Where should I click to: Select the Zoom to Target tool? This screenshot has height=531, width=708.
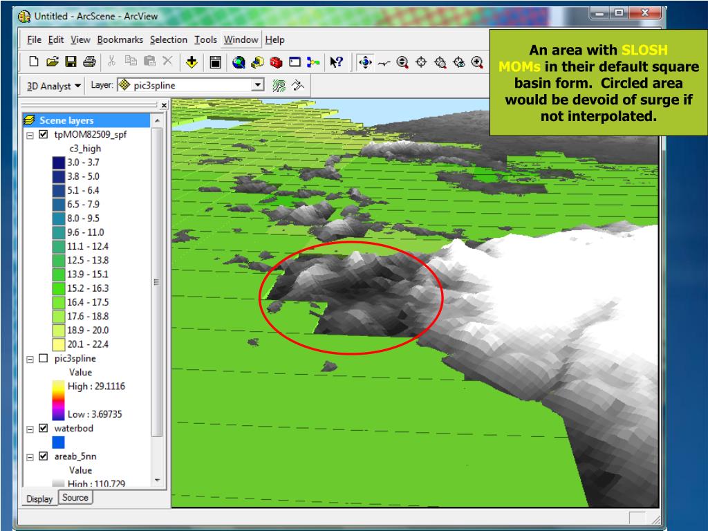click(x=440, y=62)
